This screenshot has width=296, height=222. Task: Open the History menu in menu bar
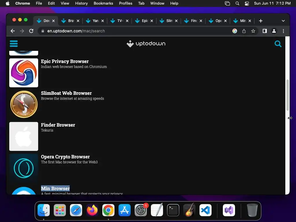(81, 3)
